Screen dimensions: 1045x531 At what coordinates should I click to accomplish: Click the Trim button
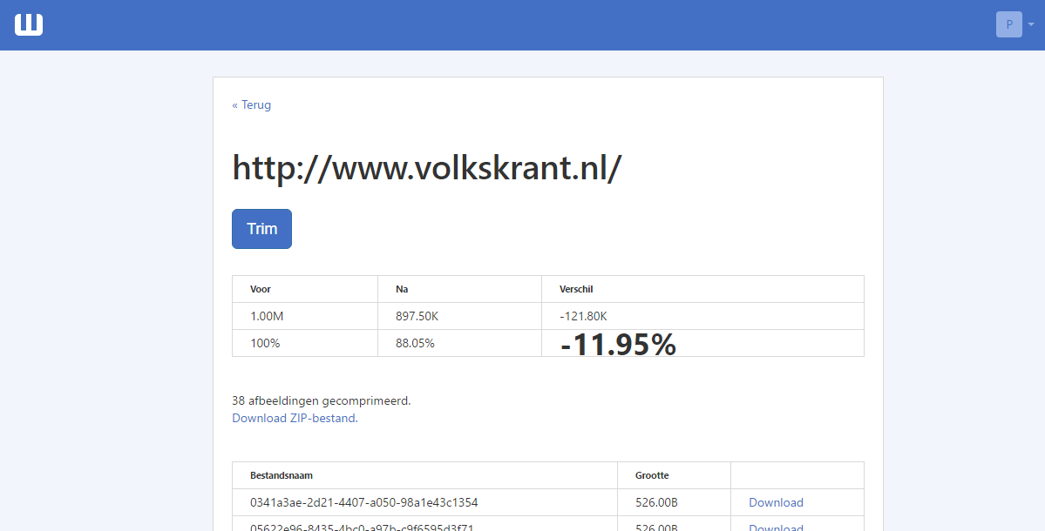(262, 229)
